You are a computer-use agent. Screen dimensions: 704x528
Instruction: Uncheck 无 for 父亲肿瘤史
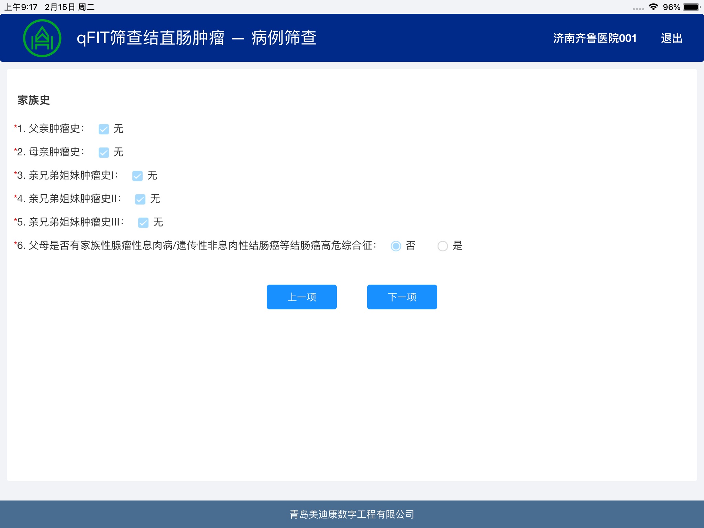pyautogui.click(x=103, y=129)
